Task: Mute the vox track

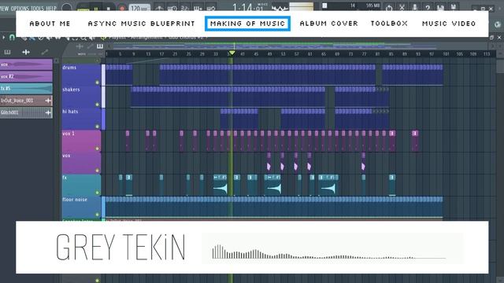Action: coord(97,171)
